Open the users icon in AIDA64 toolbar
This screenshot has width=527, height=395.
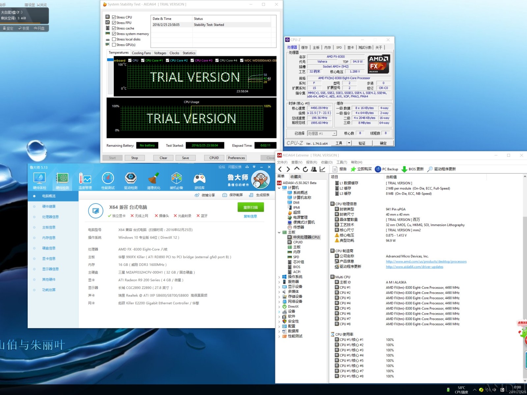click(x=314, y=169)
